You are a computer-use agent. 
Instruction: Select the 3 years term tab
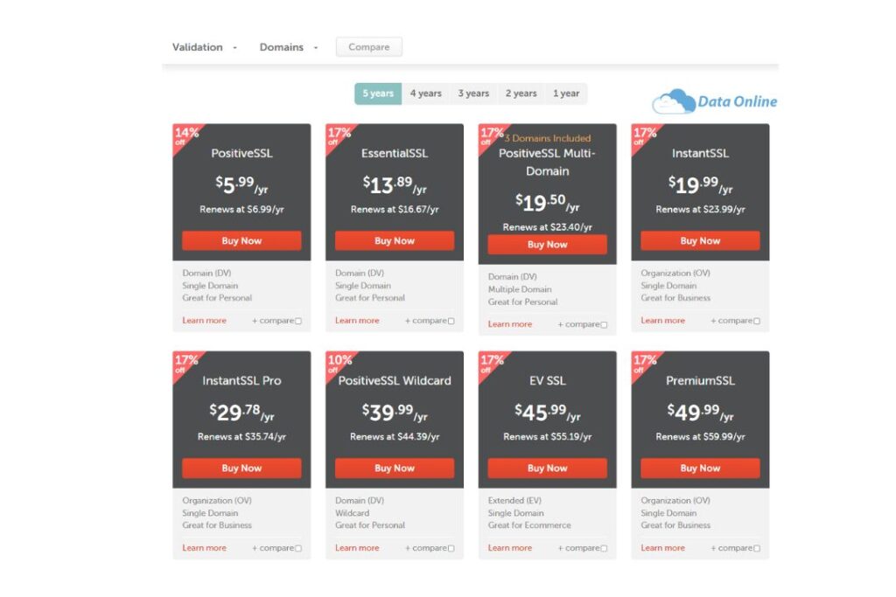(x=473, y=94)
